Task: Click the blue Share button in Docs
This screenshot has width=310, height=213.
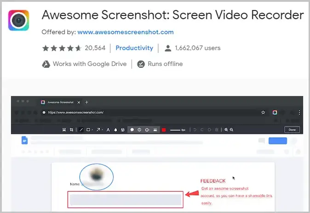Action: [x=278, y=141]
